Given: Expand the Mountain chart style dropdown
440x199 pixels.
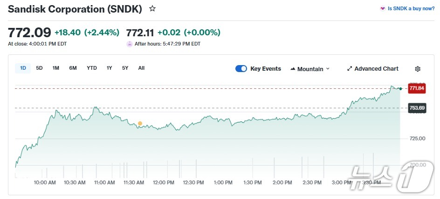Looking at the screenshot, I should coord(310,69).
